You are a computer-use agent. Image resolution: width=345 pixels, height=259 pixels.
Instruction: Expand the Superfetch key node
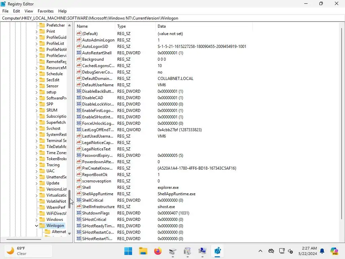pyautogui.click(x=36, y=122)
